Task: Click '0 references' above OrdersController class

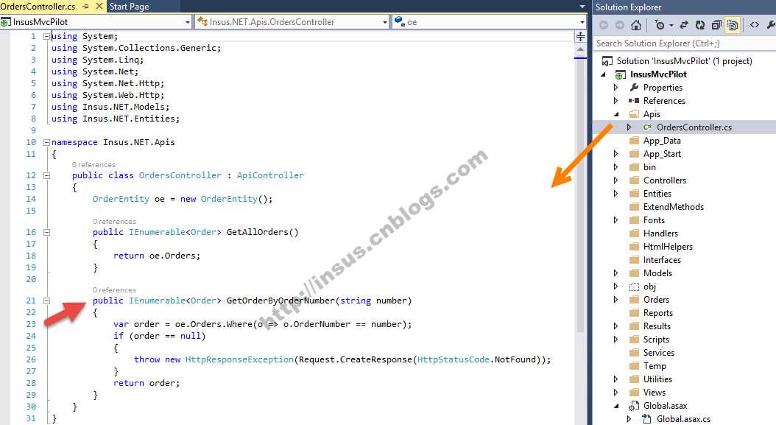Action: [94, 164]
